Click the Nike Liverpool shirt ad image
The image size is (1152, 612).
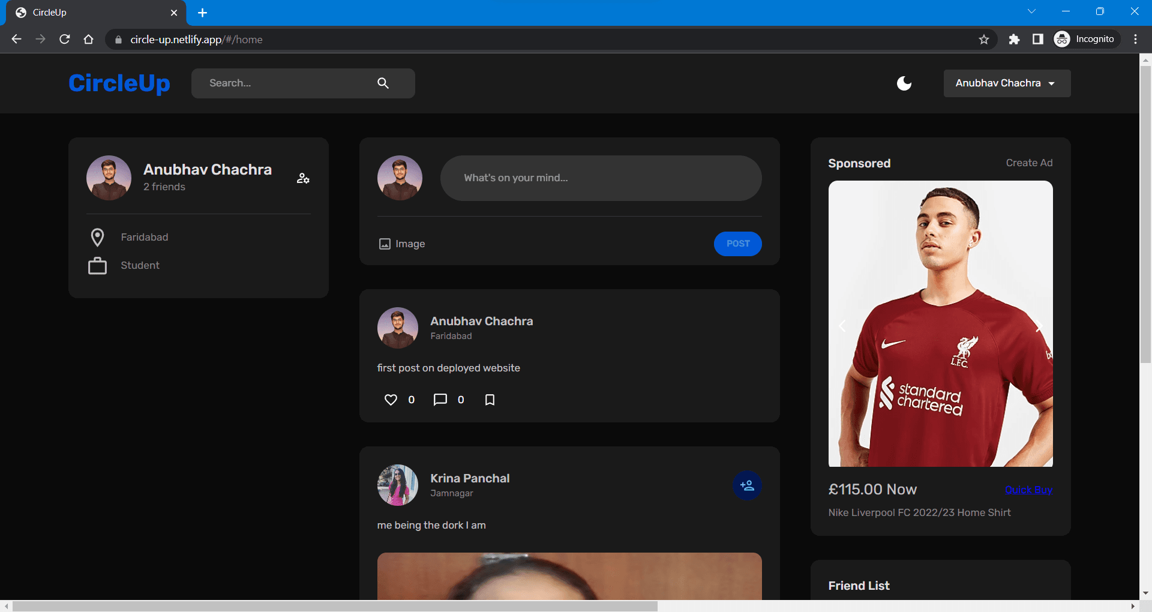tap(940, 324)
